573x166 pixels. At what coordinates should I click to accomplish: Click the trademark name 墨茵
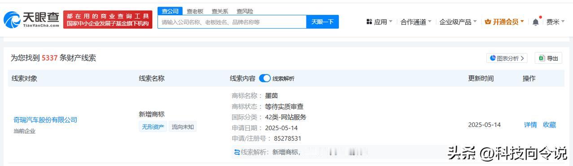coord(271,96)
